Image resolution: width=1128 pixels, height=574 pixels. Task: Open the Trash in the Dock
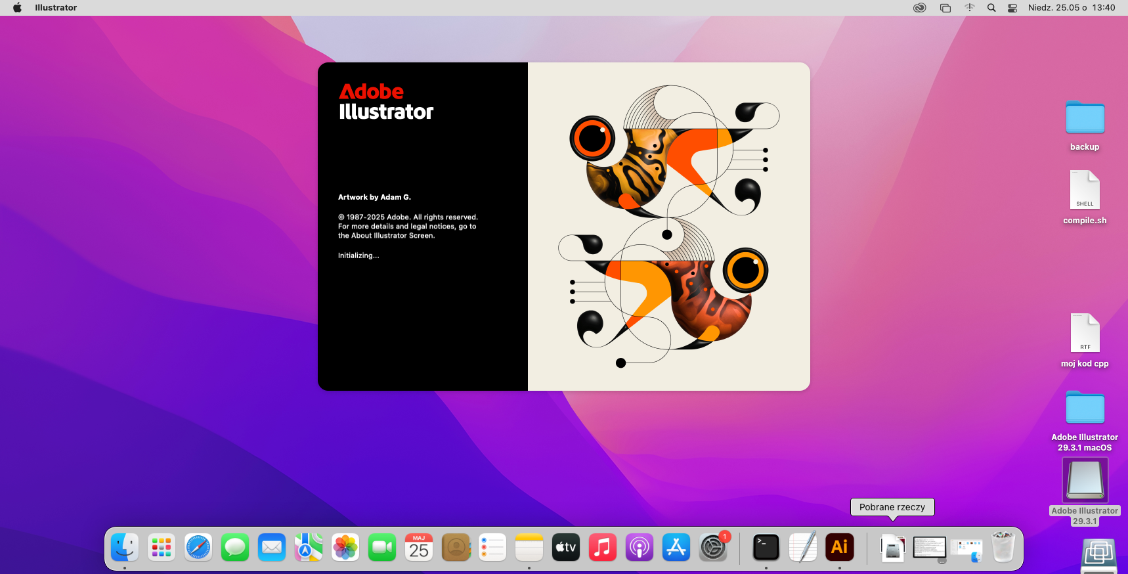(x=1003, y=547)
